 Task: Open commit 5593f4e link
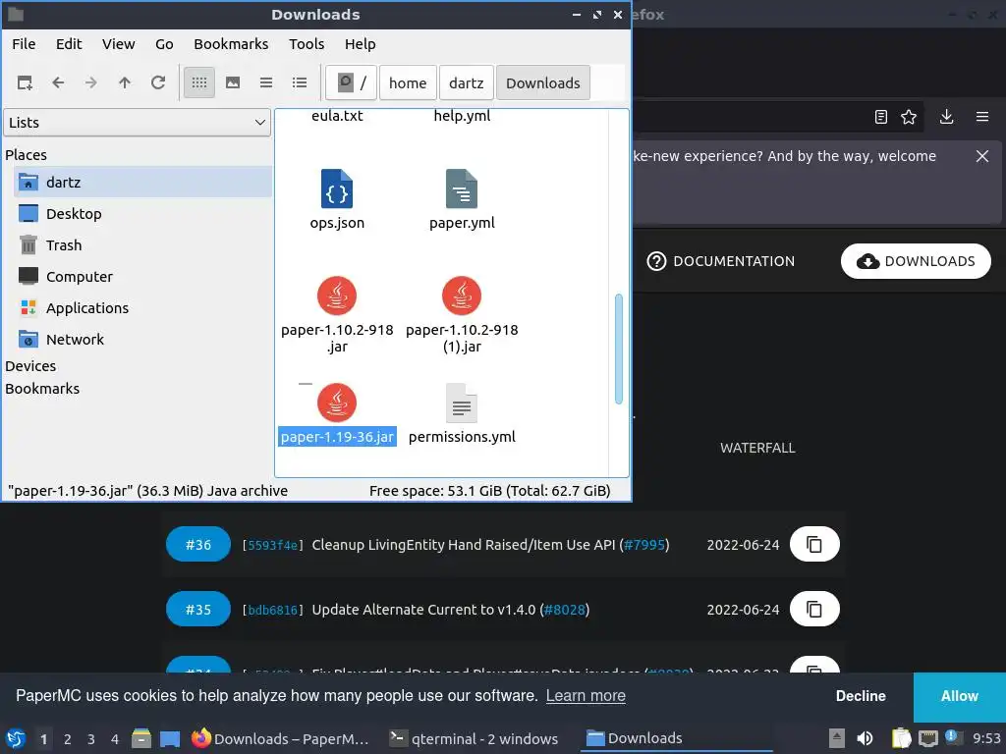coord(273,546)
